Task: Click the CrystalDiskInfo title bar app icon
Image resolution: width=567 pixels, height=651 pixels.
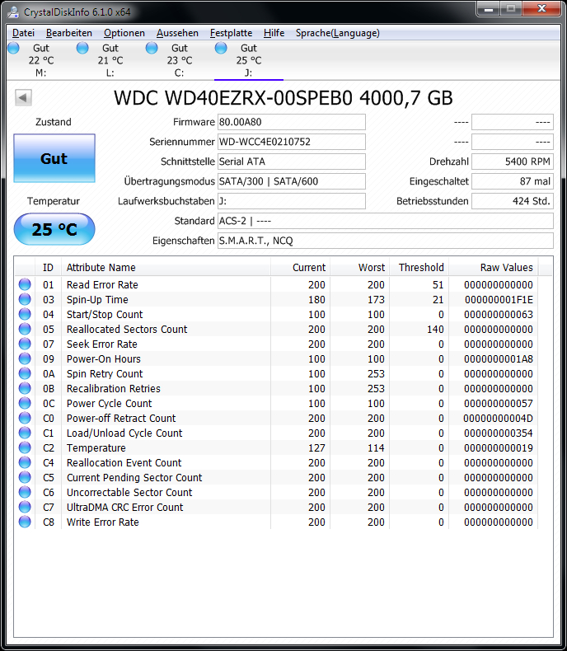Action: [x=13, y=12]
